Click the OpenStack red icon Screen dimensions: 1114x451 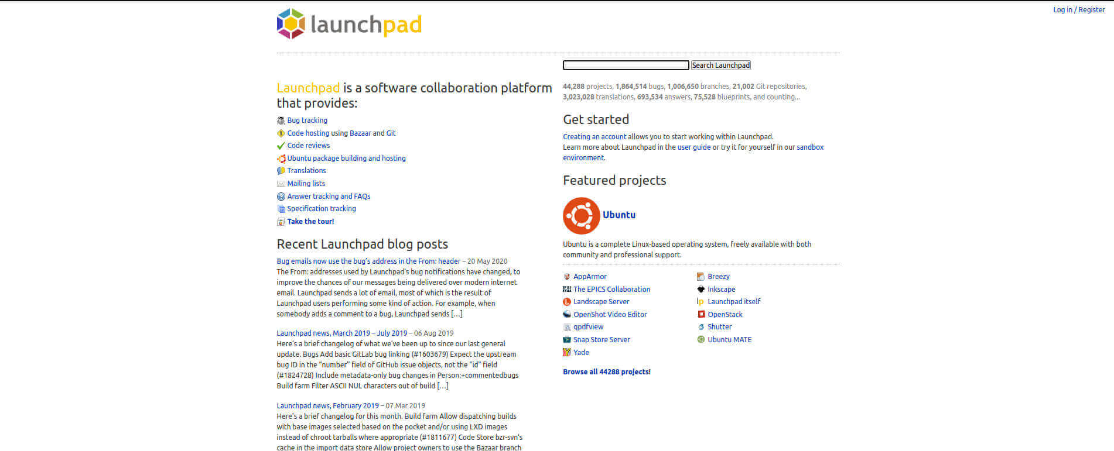[701, 315]
